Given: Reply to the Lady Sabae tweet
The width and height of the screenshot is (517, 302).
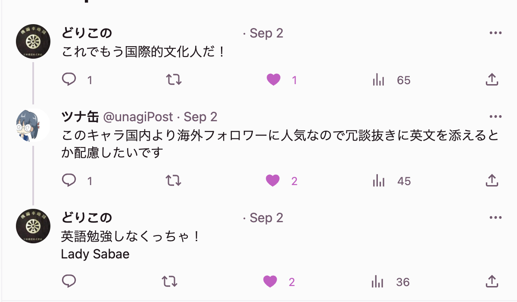Looking at the screenshot, I should coord(69,282).
